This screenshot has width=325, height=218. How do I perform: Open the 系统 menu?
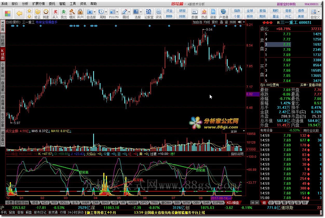click(4, 4)
